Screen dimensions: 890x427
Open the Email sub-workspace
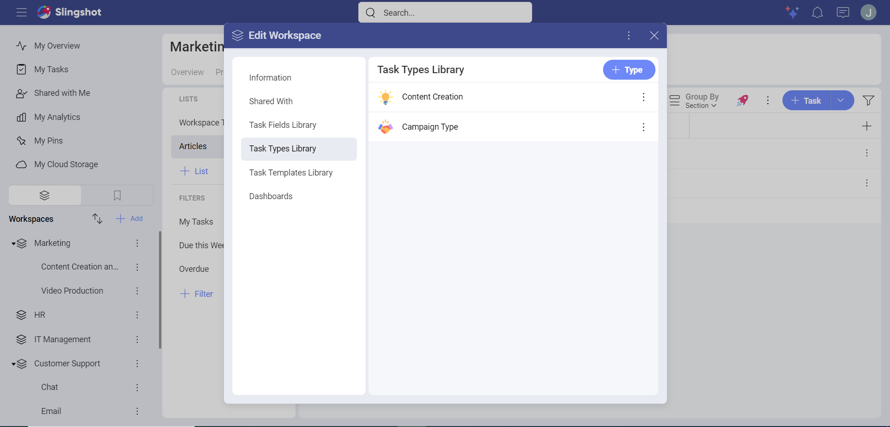51,411
